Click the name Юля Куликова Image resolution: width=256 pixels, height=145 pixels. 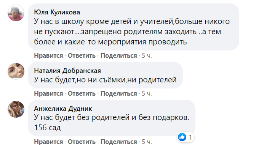pos(57,12)
